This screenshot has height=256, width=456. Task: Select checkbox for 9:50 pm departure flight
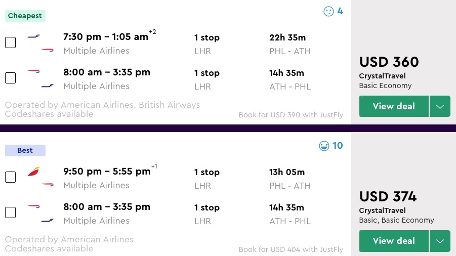[x=10, y=177]
